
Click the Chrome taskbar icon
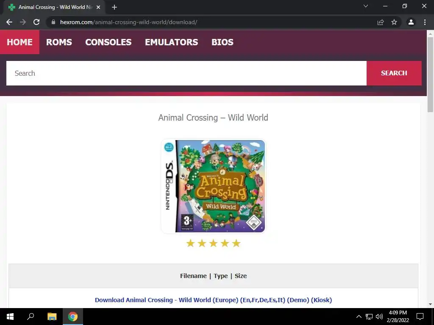[73, 317]
